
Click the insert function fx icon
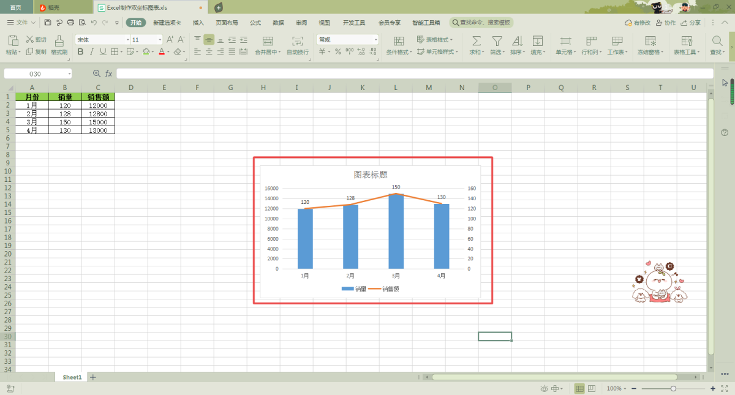pyautogui.click(x=109, y=73)
